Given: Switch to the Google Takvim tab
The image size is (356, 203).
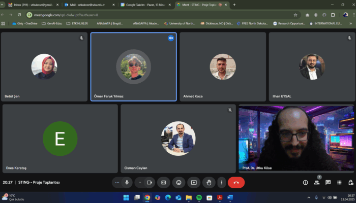Looking at the screenshot, I should click(x=144, y=5).
